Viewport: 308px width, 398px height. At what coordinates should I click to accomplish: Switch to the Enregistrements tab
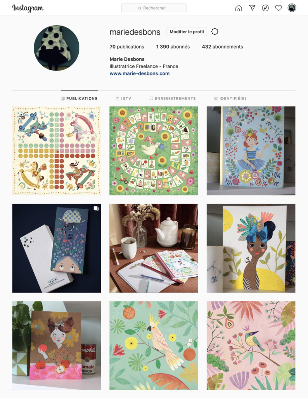tap(173, 98)
